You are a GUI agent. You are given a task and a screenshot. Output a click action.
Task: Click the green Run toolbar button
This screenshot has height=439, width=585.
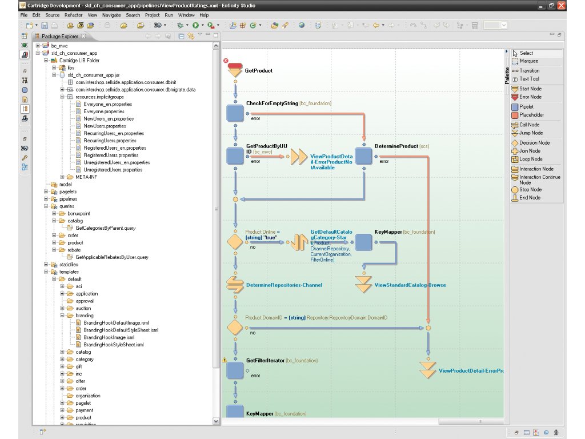point(195,25)
